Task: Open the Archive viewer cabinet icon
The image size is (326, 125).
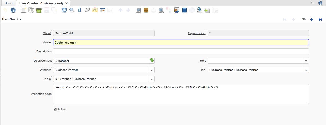Action: coord(146,10)
